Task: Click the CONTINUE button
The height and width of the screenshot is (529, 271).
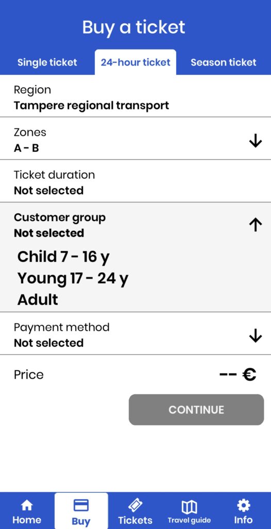Action: tap(196, 410)
